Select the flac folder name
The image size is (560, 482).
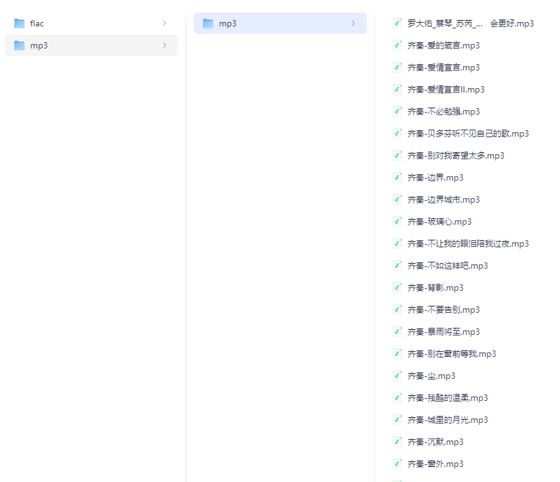[36, 23]
